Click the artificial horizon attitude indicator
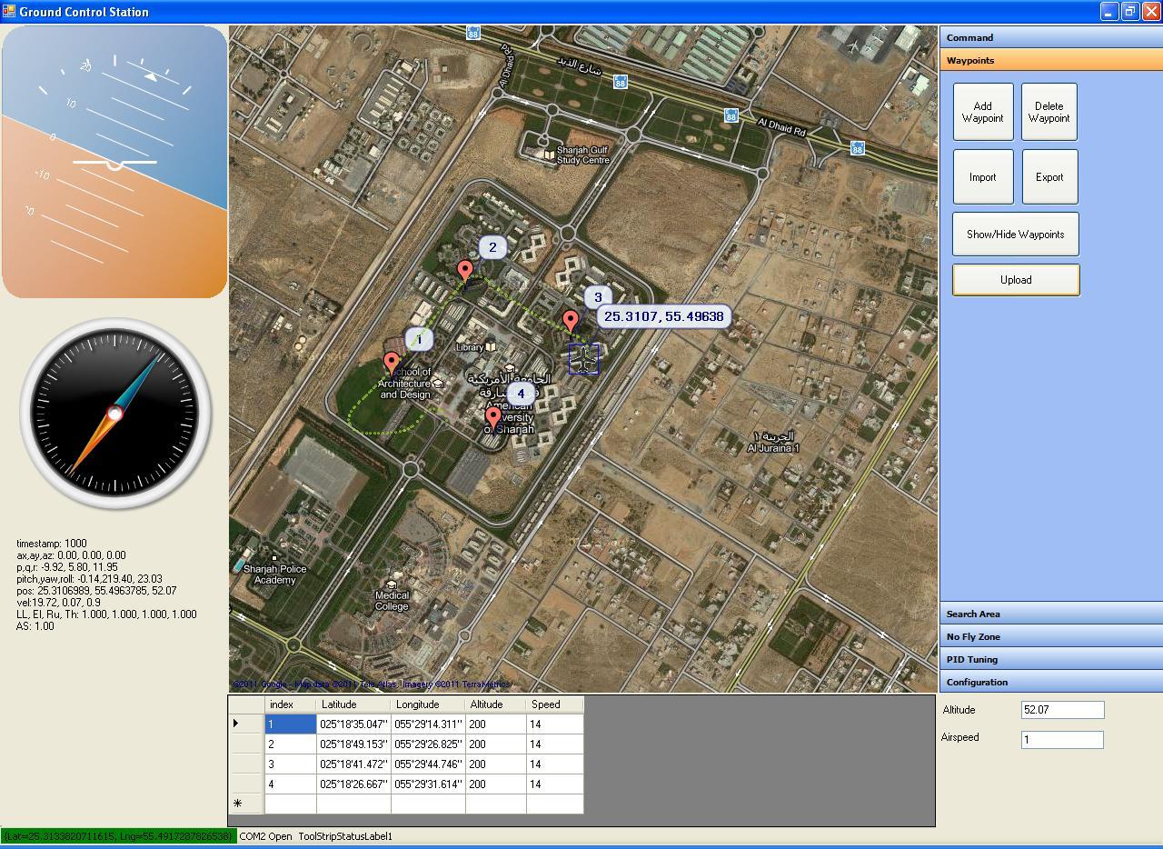The height and width of the screenshot is (849, 1163). pos(114,162)
